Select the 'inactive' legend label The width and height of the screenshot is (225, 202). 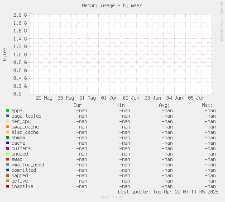(22, 186)
